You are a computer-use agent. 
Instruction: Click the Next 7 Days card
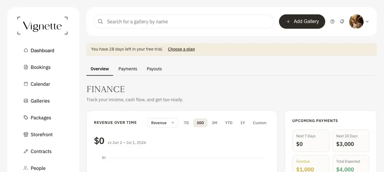click(x=311, y=141)
